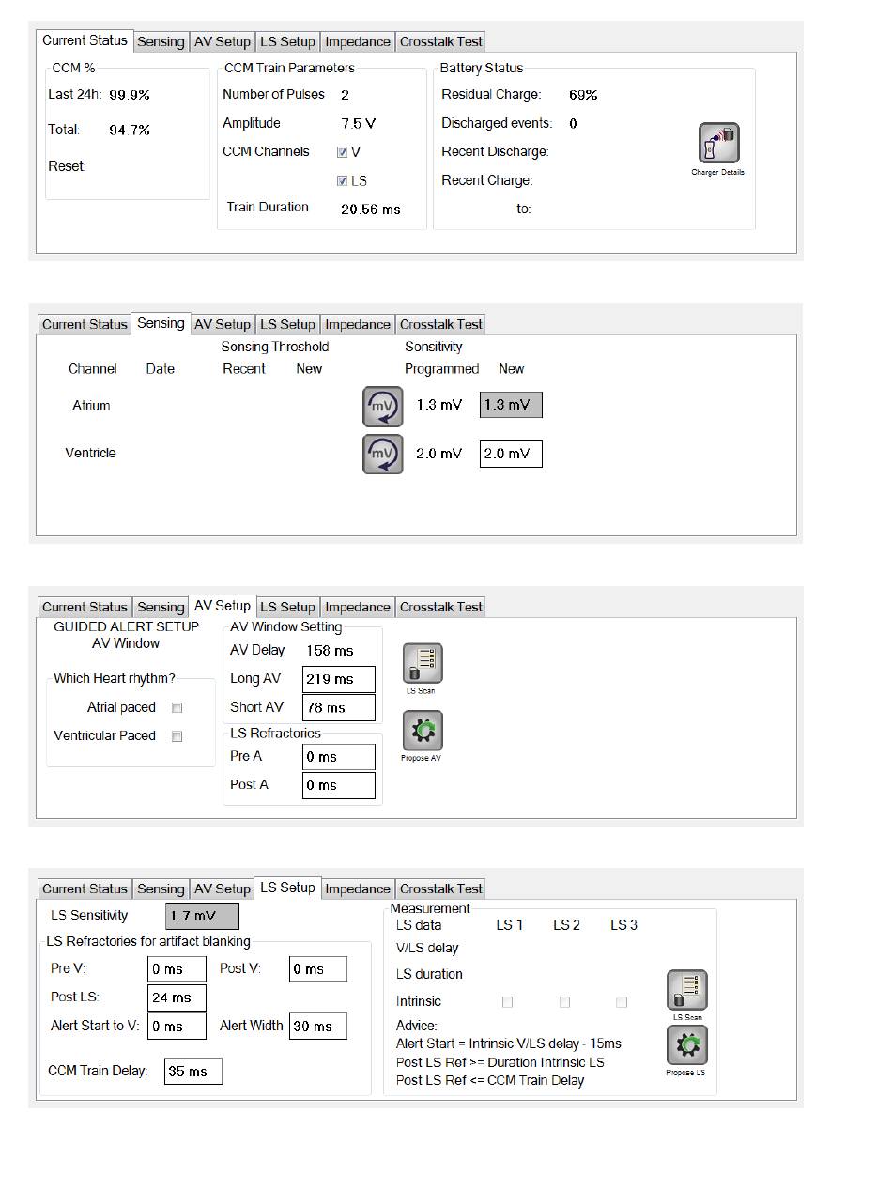Check the Intrinsic box under LS 1
The height and width of the screenshot is (1190, 892).
pos(508,1002)
